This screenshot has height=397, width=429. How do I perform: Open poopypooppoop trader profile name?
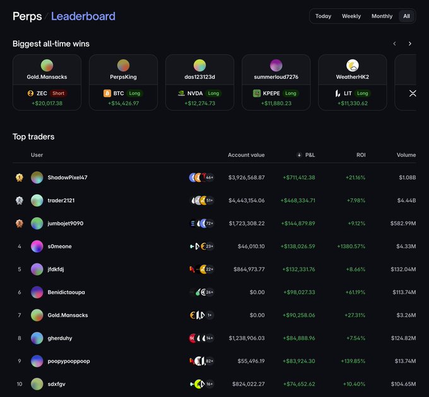click(69, 361)
